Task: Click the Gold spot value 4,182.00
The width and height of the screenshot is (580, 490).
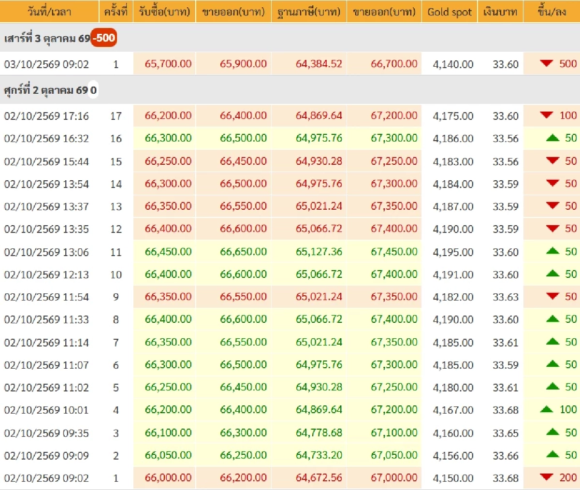Action: point(453,297)
